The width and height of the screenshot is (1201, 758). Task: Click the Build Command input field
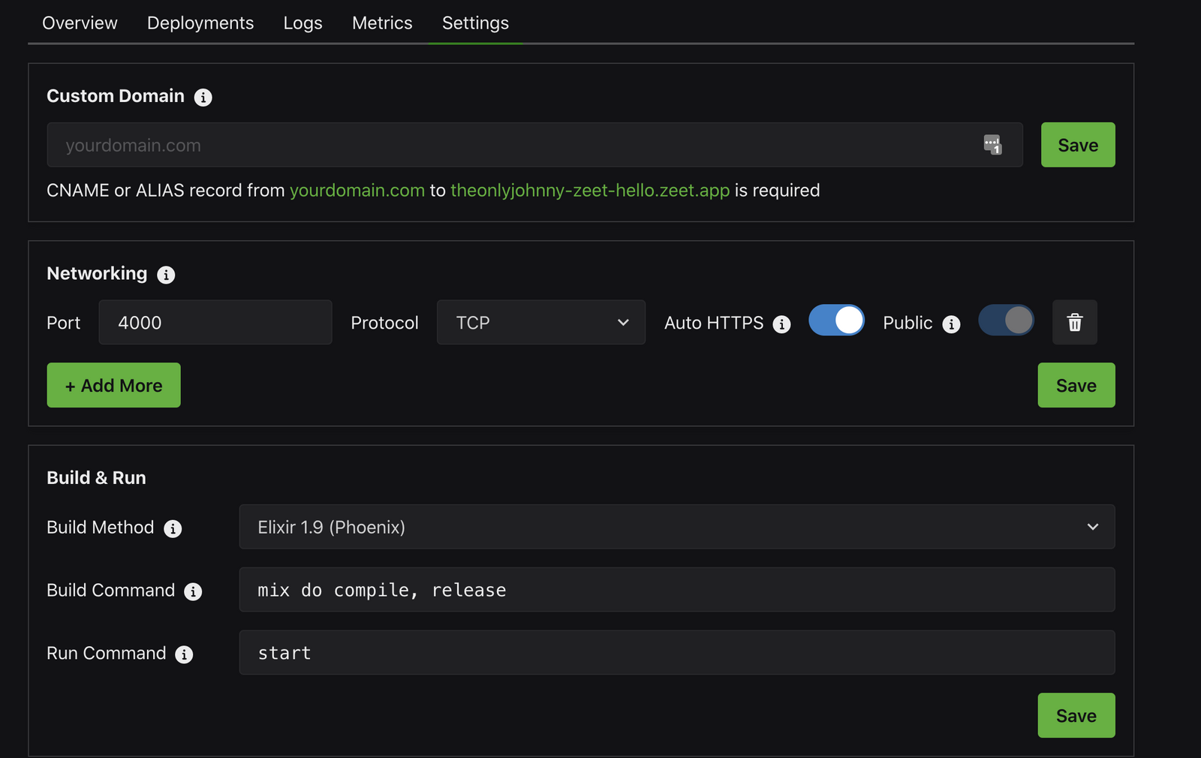(676, 590)
